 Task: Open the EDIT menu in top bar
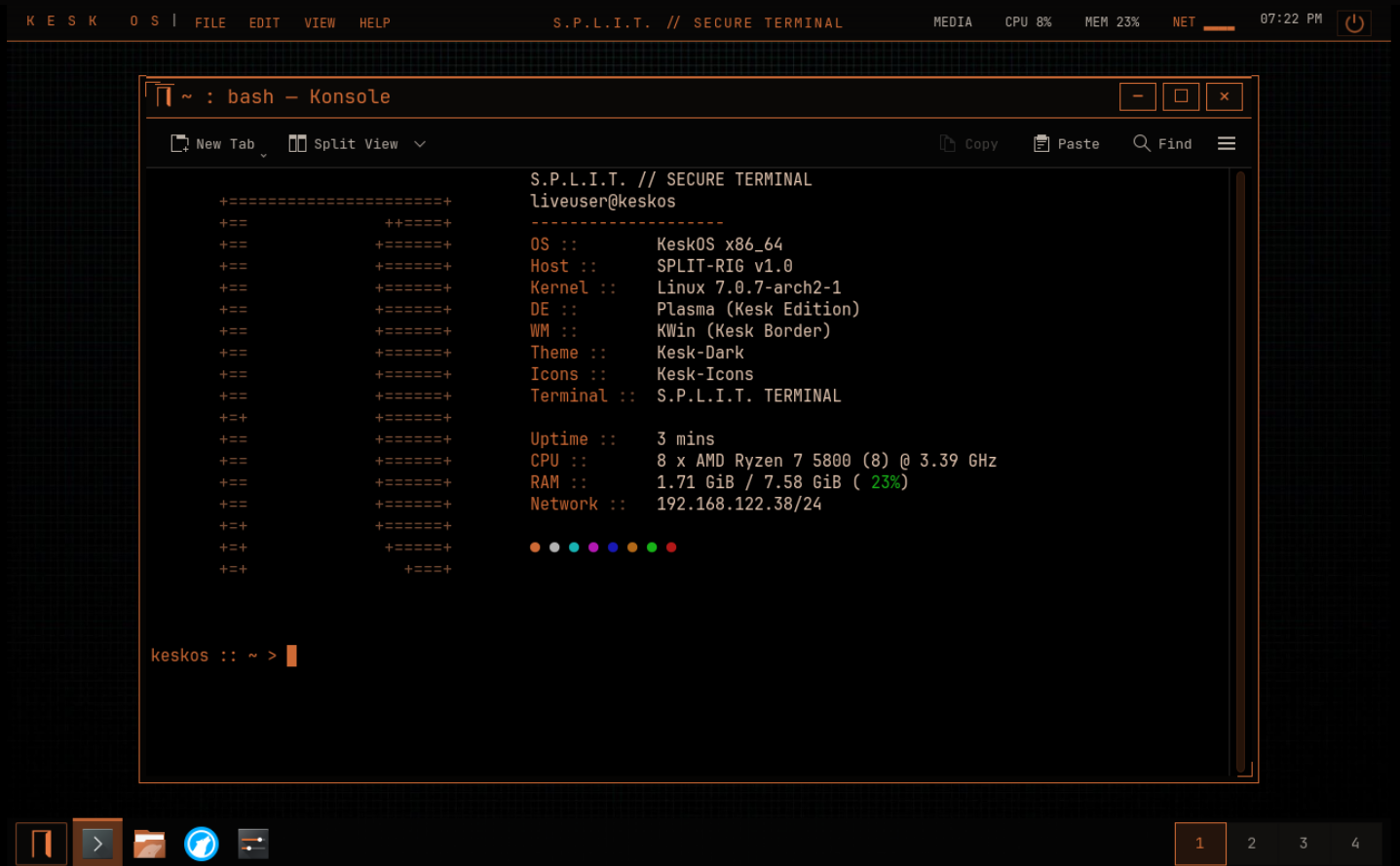click(264, 22)
